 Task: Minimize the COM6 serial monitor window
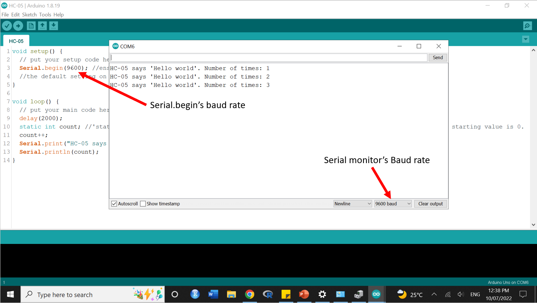(399, 46)
